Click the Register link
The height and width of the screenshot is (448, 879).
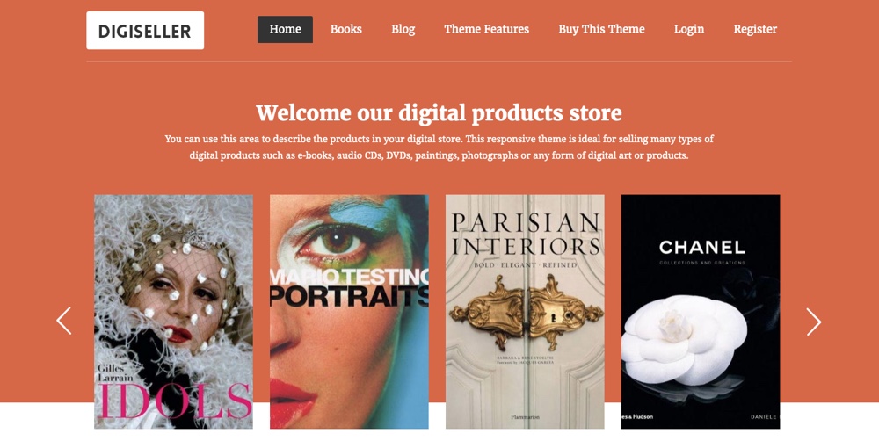coord(755,29)
